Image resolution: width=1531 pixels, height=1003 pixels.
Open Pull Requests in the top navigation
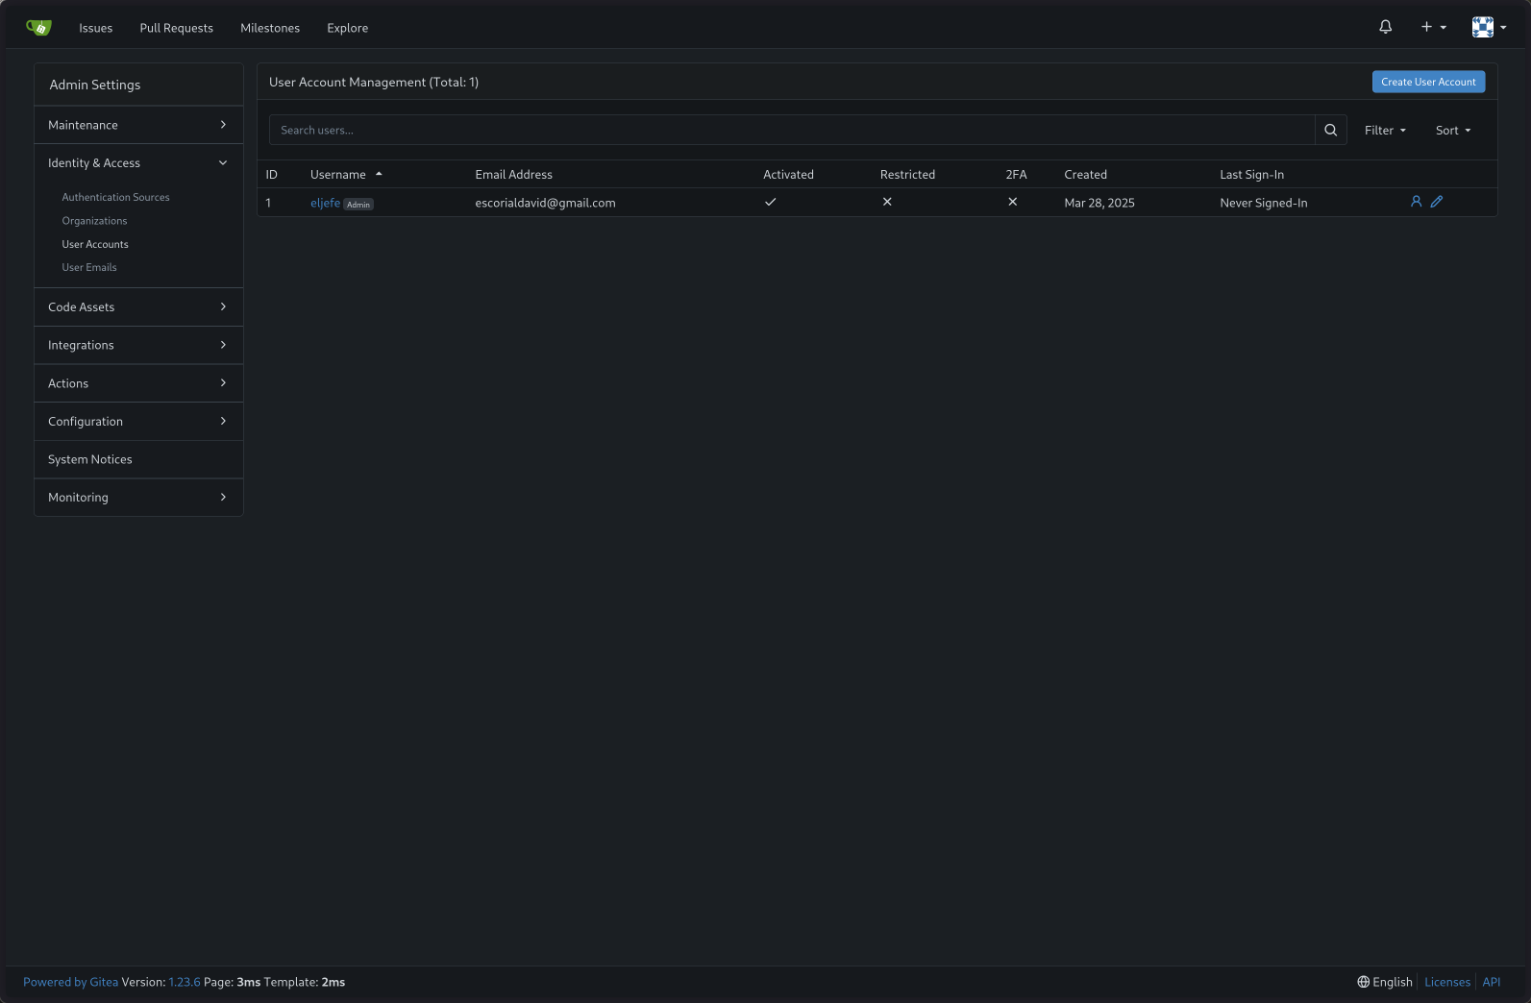click(177, 28)
